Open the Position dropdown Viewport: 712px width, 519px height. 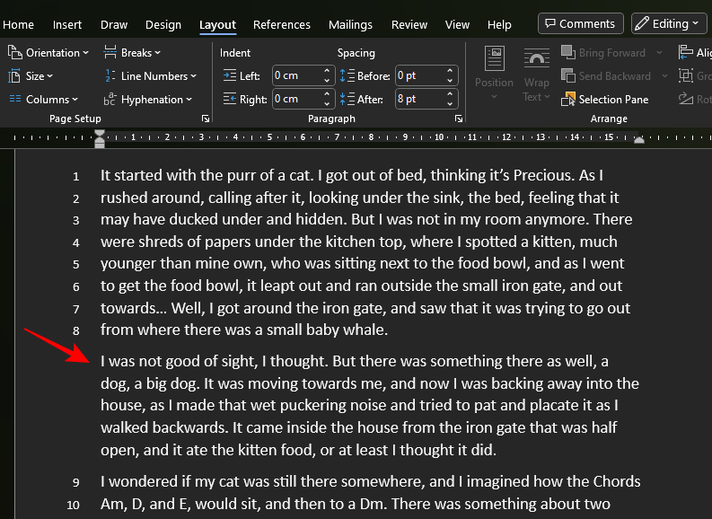[494, 73]
